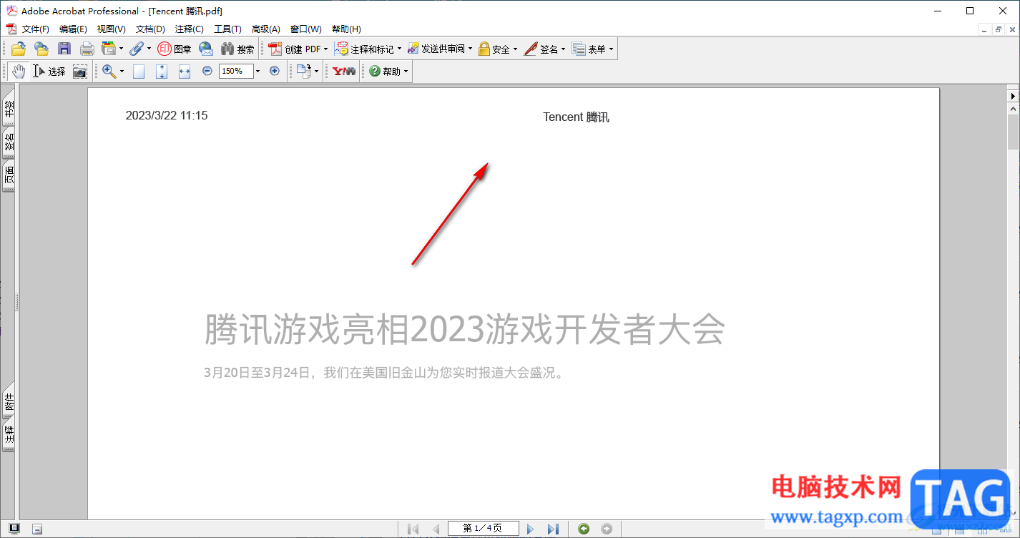Screen dimensions: 1020x538
Task: Click the Email globe envelope icon
Action: [206, 49]
